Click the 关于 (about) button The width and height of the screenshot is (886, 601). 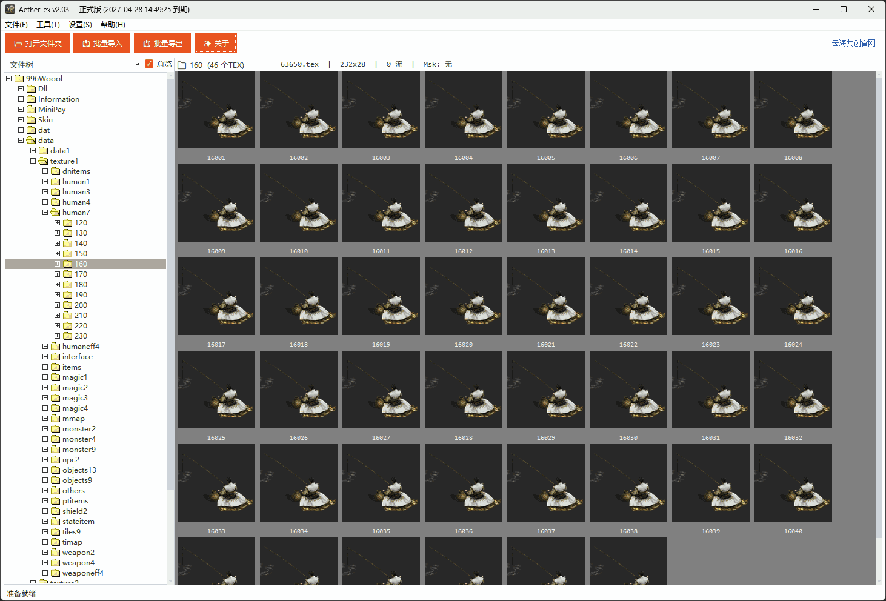[x=216, y=44]
